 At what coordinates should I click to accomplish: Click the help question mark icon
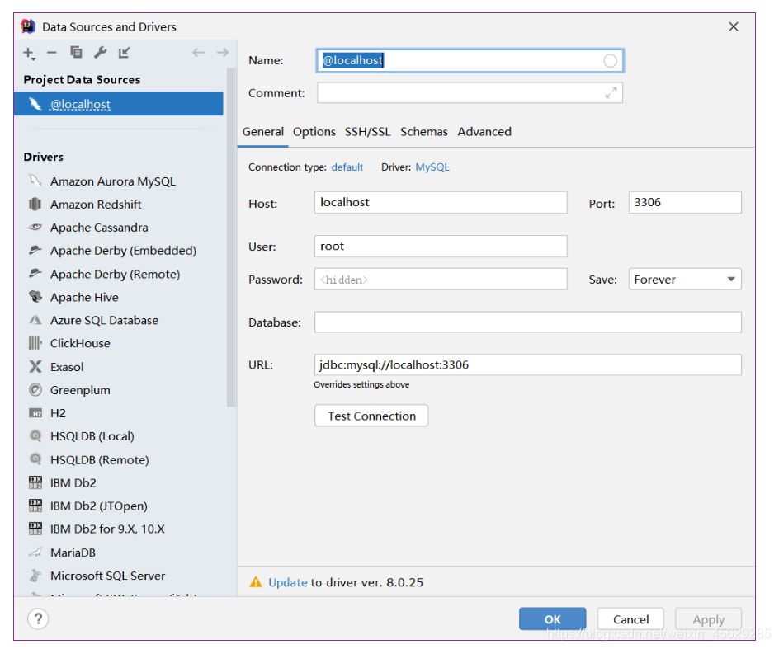tap(37, 619)
